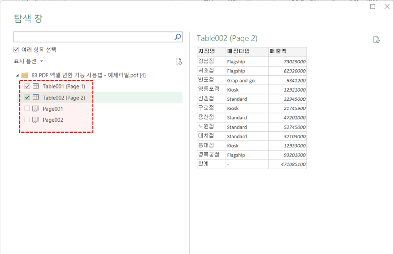Open the 표시 옵션 dropdown
This screenshot has height=254, width=393.
click(x=28, y=61)
